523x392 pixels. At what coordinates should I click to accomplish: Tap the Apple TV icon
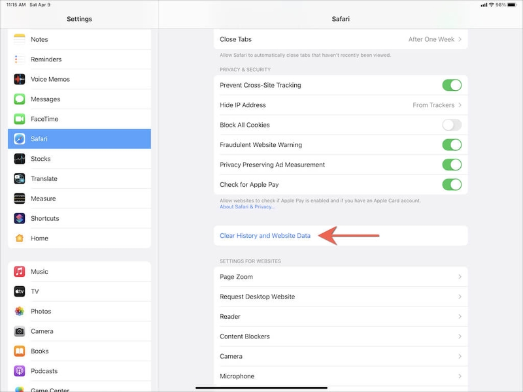tap(20, 291)
